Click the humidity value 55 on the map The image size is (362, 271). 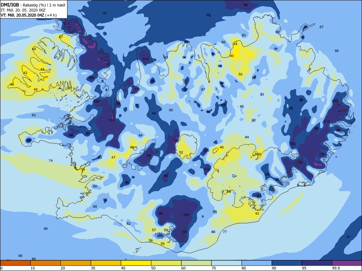point(163,244)
